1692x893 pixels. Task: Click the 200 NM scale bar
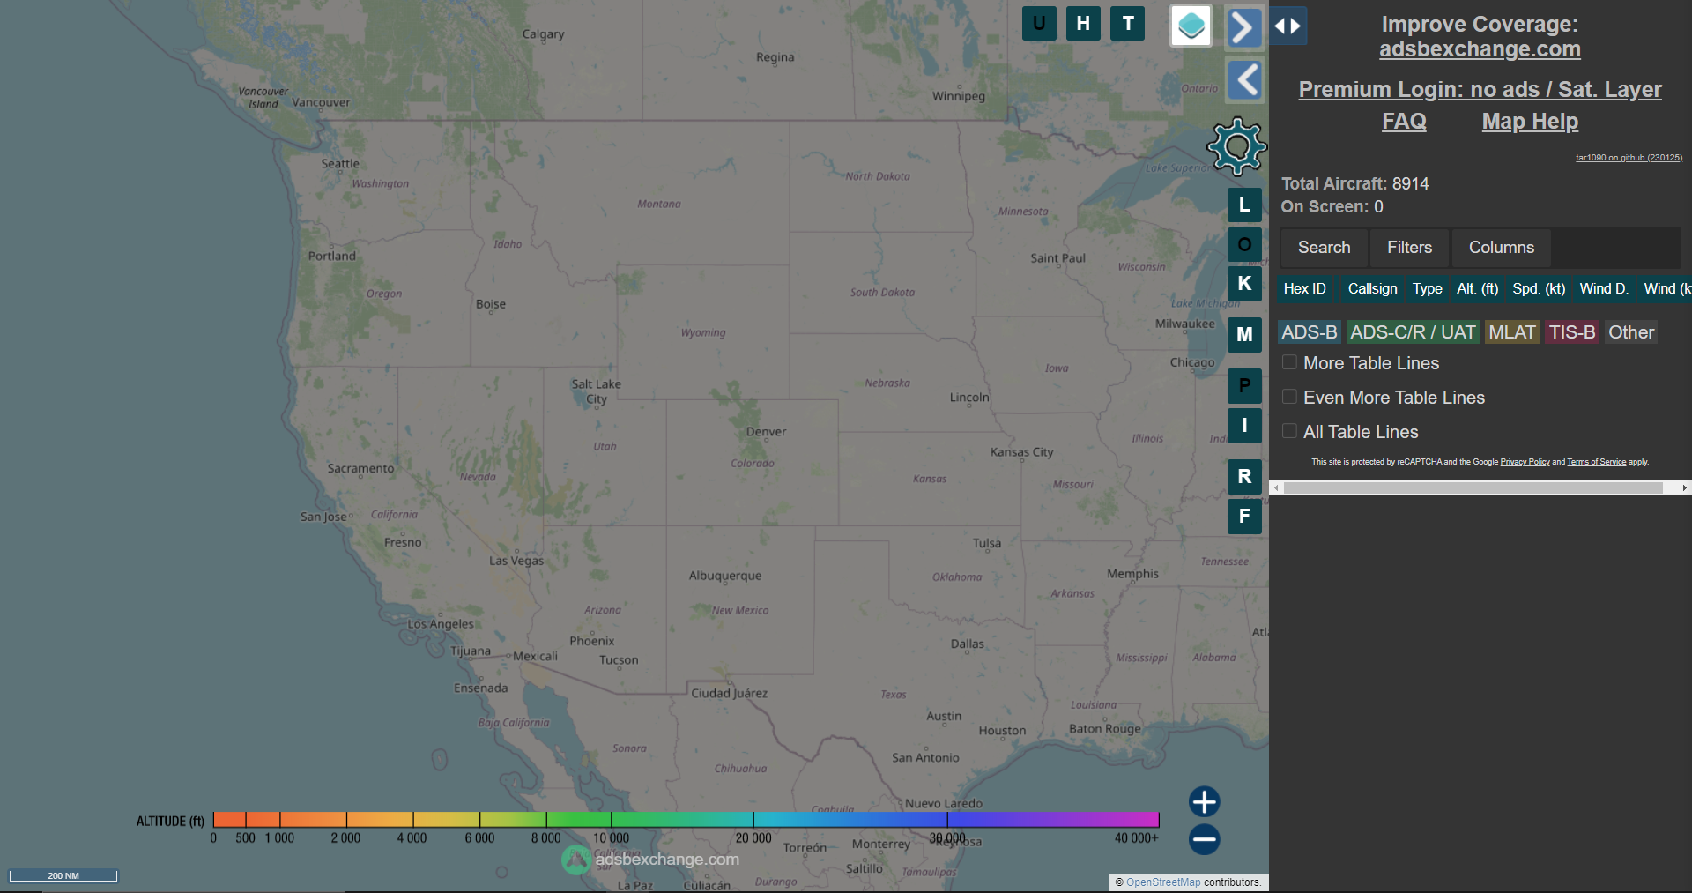[63, 875]
